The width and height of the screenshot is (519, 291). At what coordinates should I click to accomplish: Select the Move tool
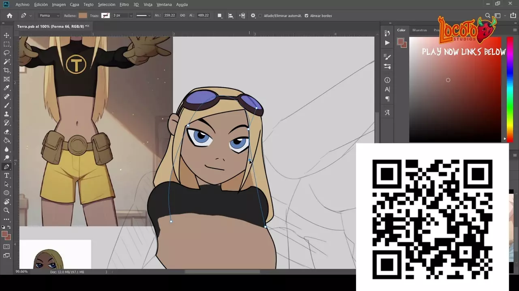(6, 36)
